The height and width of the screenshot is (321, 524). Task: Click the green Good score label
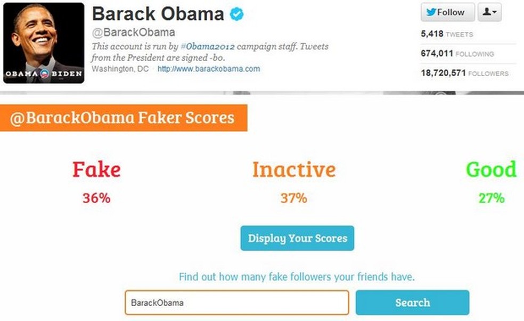(490, 170)
